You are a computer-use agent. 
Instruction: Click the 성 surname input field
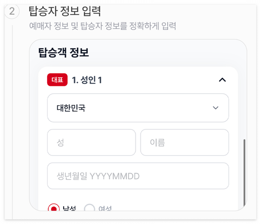coord(91,142)
